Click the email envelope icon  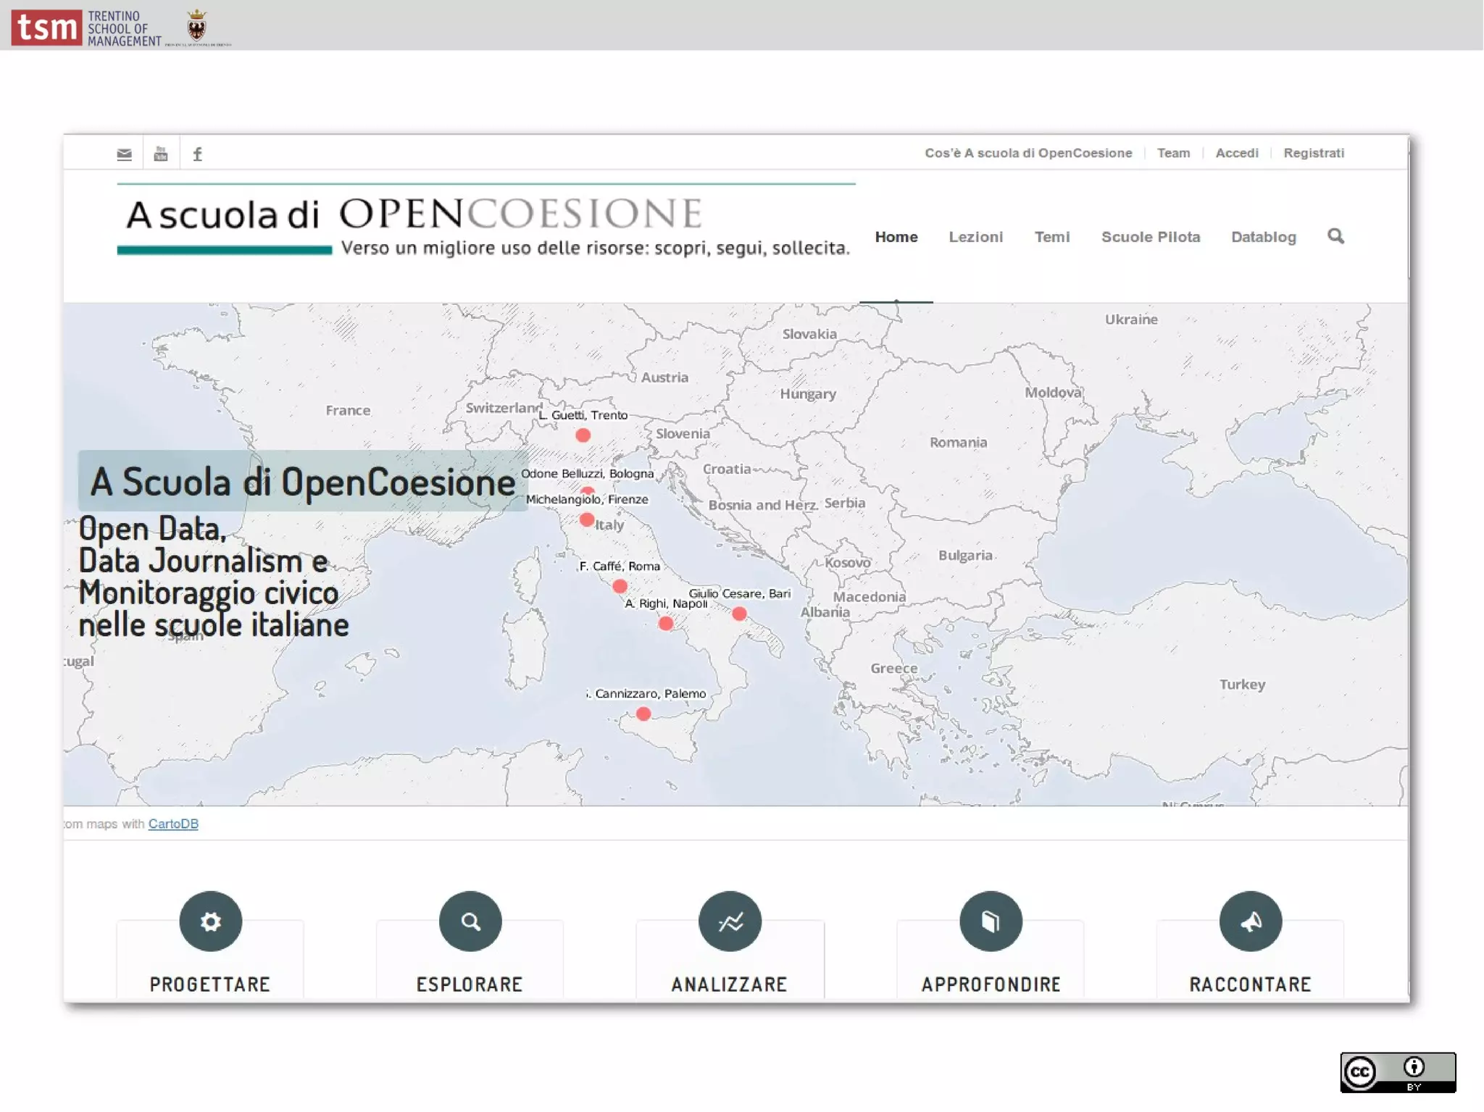tap(125, 154)
